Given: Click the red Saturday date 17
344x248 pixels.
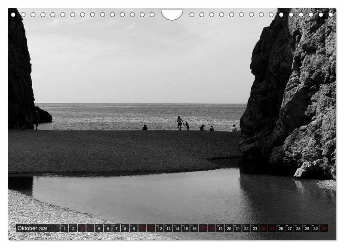Looking at the screenshot, I should click(203, 228).
